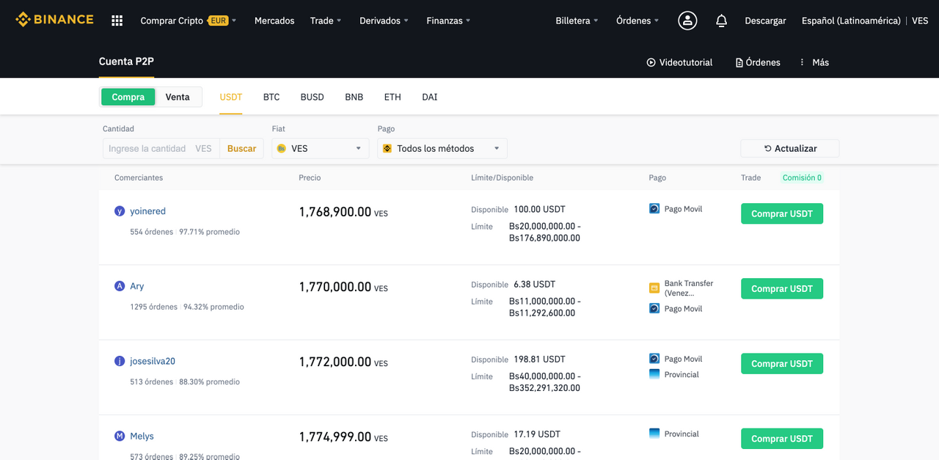Image resolution: width=939 pixels, height=460 pixels.
Task: Click Comprar USDT for Melys
Action: tap(782, 439)
